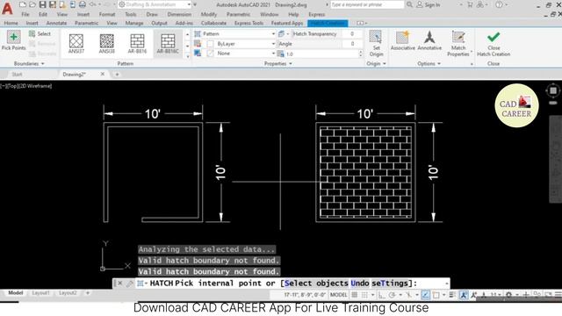This screenshot has height=316, width=562.
Task: Click the Save As quick-access icon
Action: pyautogui.click(x=53, y=4)
